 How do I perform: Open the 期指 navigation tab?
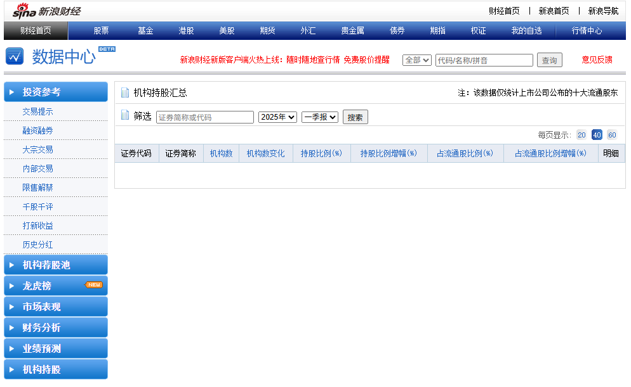(x=437, y=30)
